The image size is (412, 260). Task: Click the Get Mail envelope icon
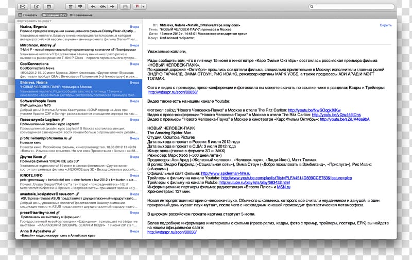23,7
